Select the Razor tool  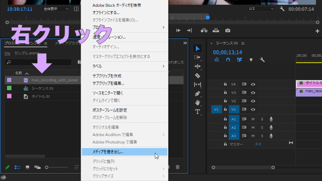pyautogui.click(x=197, y=75)
